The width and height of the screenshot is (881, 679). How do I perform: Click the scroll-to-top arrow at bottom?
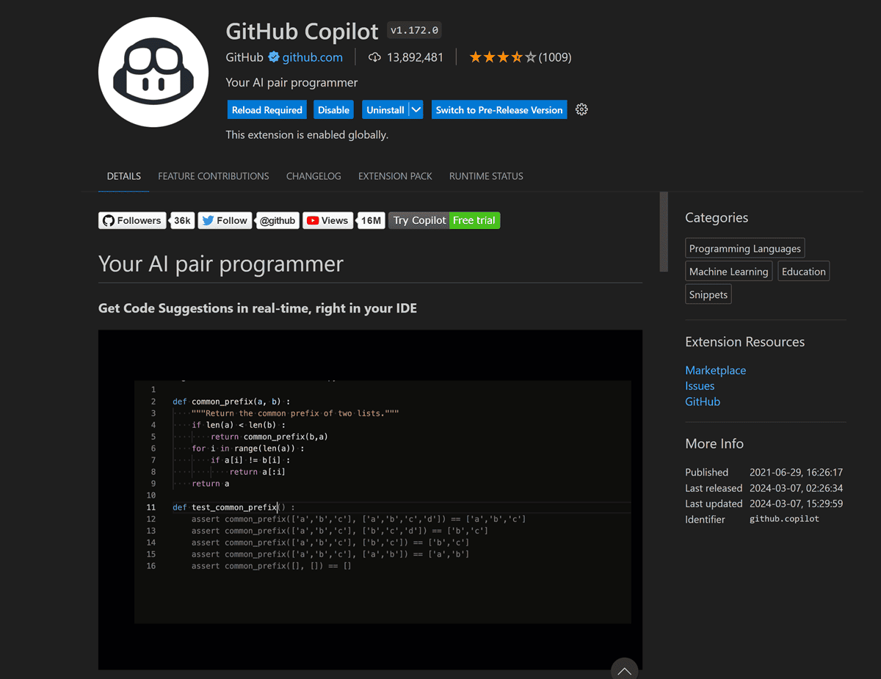(x=624, y=669)
